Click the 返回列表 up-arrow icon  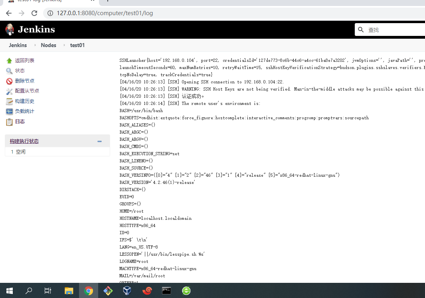9,60
